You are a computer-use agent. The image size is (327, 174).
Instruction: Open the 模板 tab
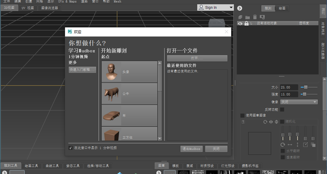(x=175, y=166)
